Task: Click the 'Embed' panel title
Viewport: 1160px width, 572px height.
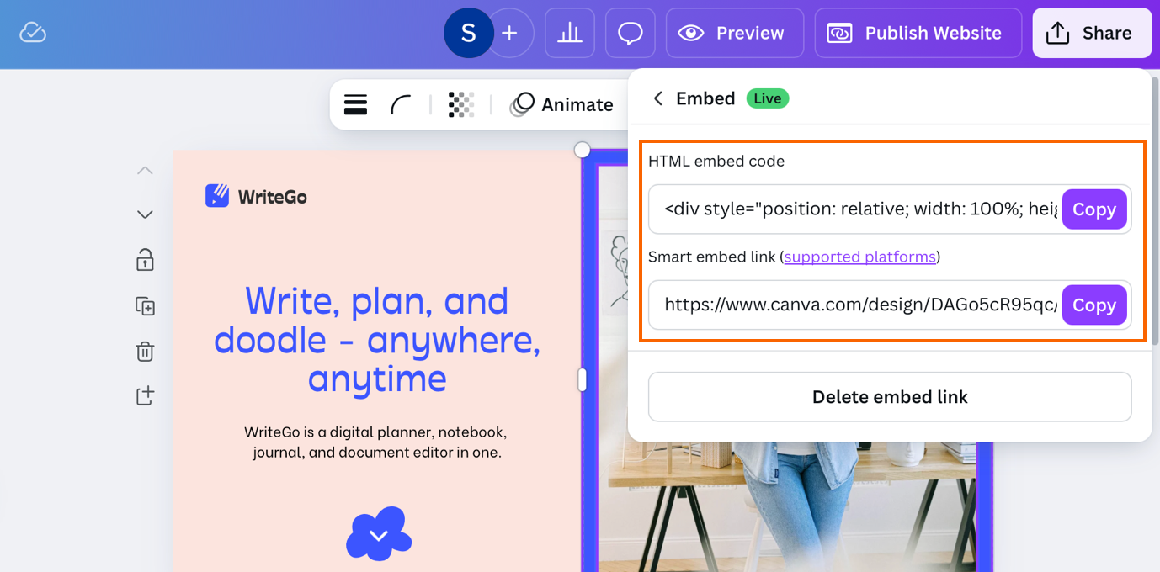Action: pyautogui.click(x=705, y=98)
